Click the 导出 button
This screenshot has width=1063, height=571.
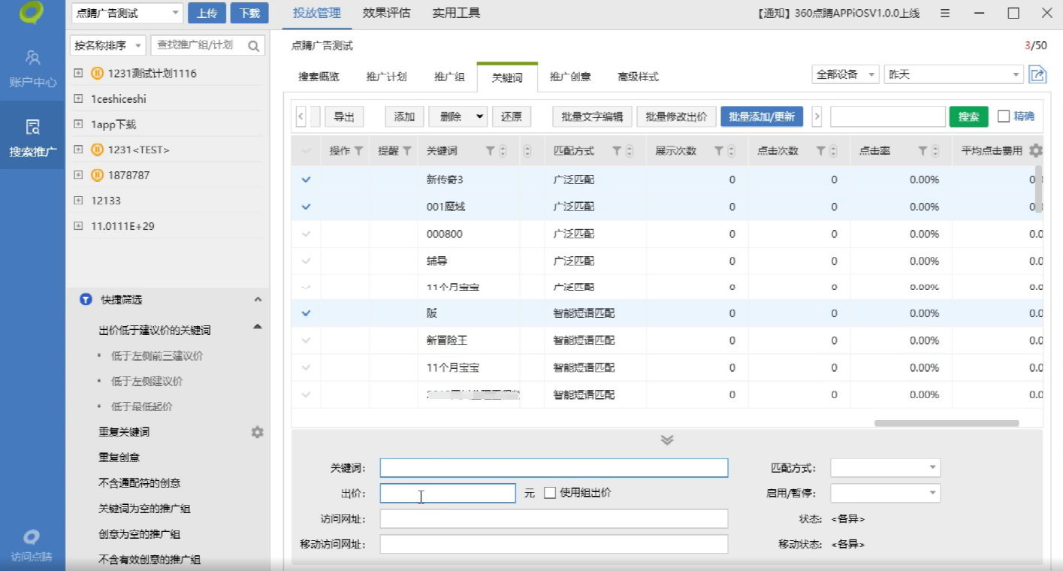click(x=344, y=116)
